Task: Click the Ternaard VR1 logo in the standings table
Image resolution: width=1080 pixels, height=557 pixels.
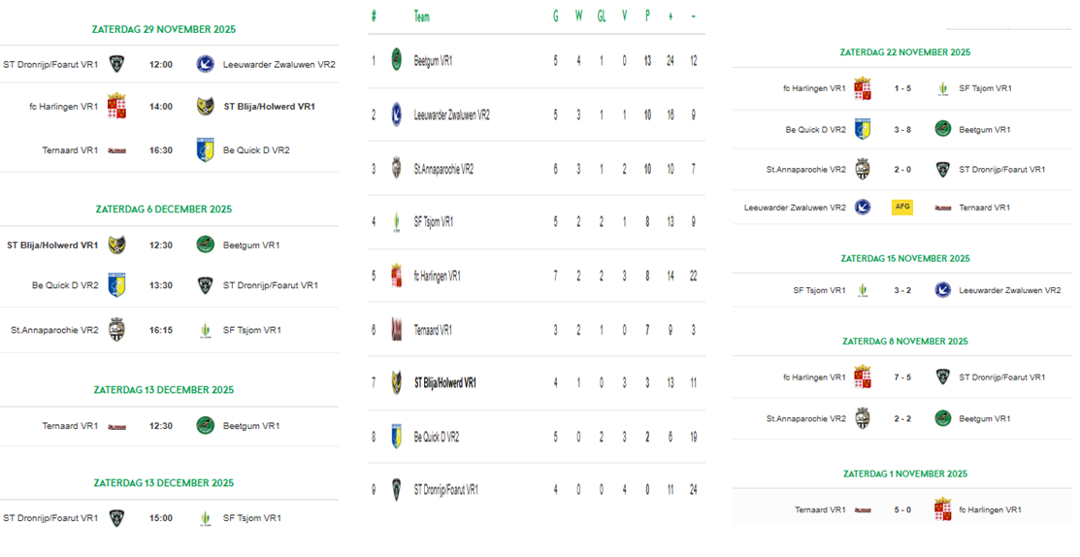Action: (396, 330)
